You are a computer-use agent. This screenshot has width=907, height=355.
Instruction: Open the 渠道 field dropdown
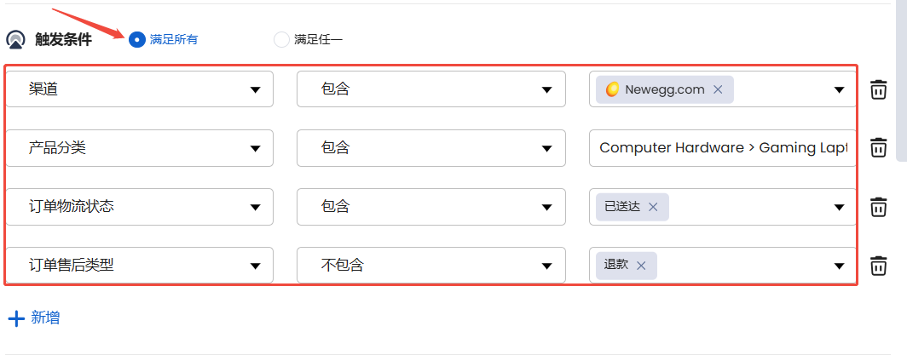point(140,89)
